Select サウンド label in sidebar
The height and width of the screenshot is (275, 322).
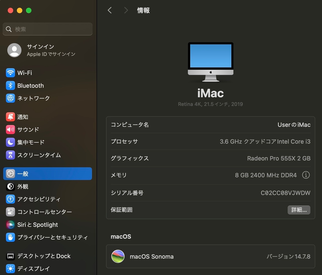click(28, 130)
